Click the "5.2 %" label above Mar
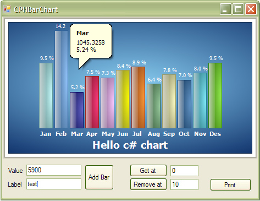This screenshot has height=201, width=260. point(78,88)
